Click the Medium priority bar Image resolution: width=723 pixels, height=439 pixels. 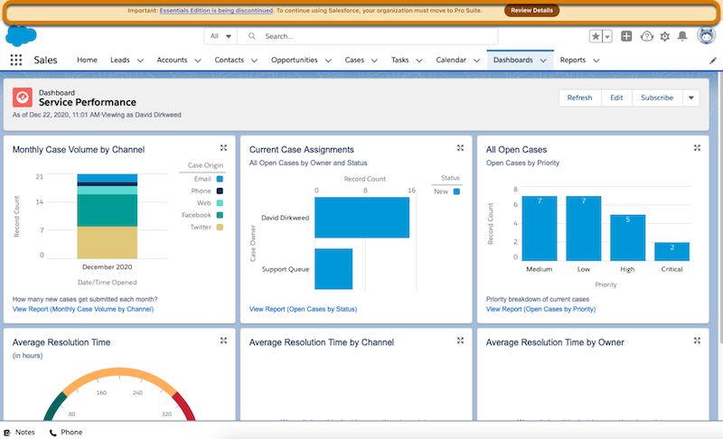pos(539,229)
